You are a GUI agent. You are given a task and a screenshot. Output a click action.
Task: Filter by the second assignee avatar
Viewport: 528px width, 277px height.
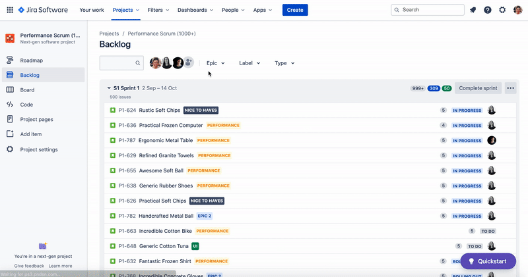pyautogui.click(x=167, y=63)
